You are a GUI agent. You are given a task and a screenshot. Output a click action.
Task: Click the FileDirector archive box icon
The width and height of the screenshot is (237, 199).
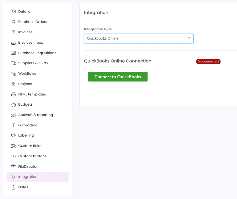click(x=13, y=167)
